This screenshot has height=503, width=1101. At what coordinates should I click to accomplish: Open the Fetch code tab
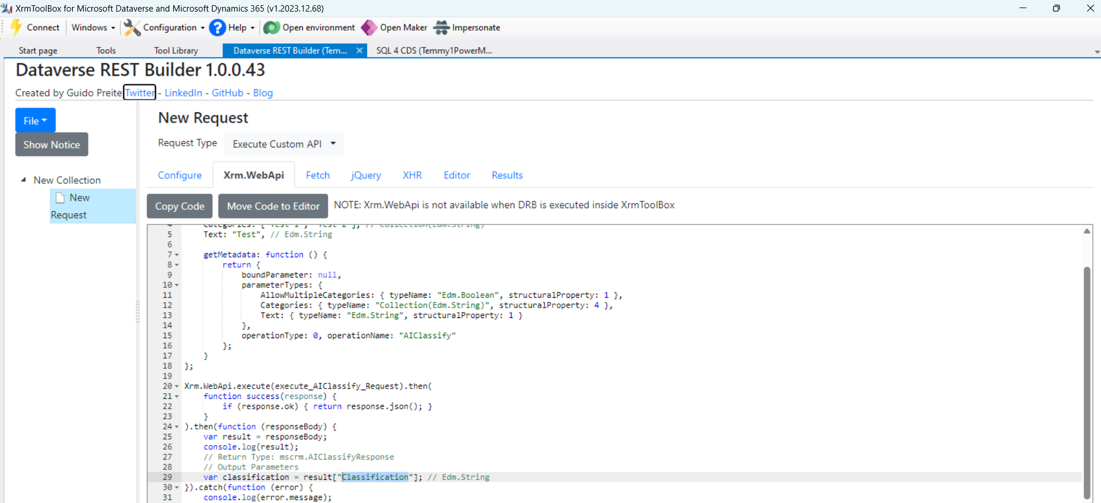tap(318, 175)
